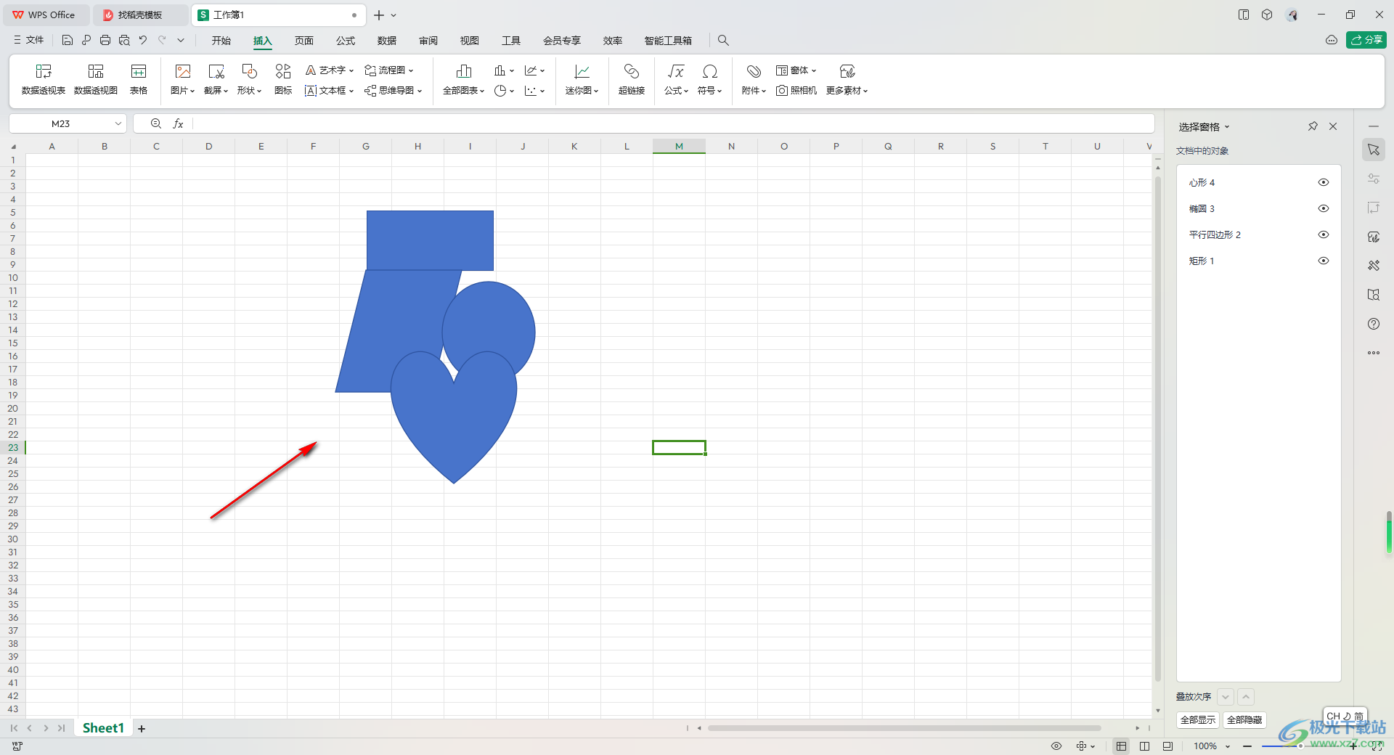
Task: Undo the last action
Action: tap(143, 41)
